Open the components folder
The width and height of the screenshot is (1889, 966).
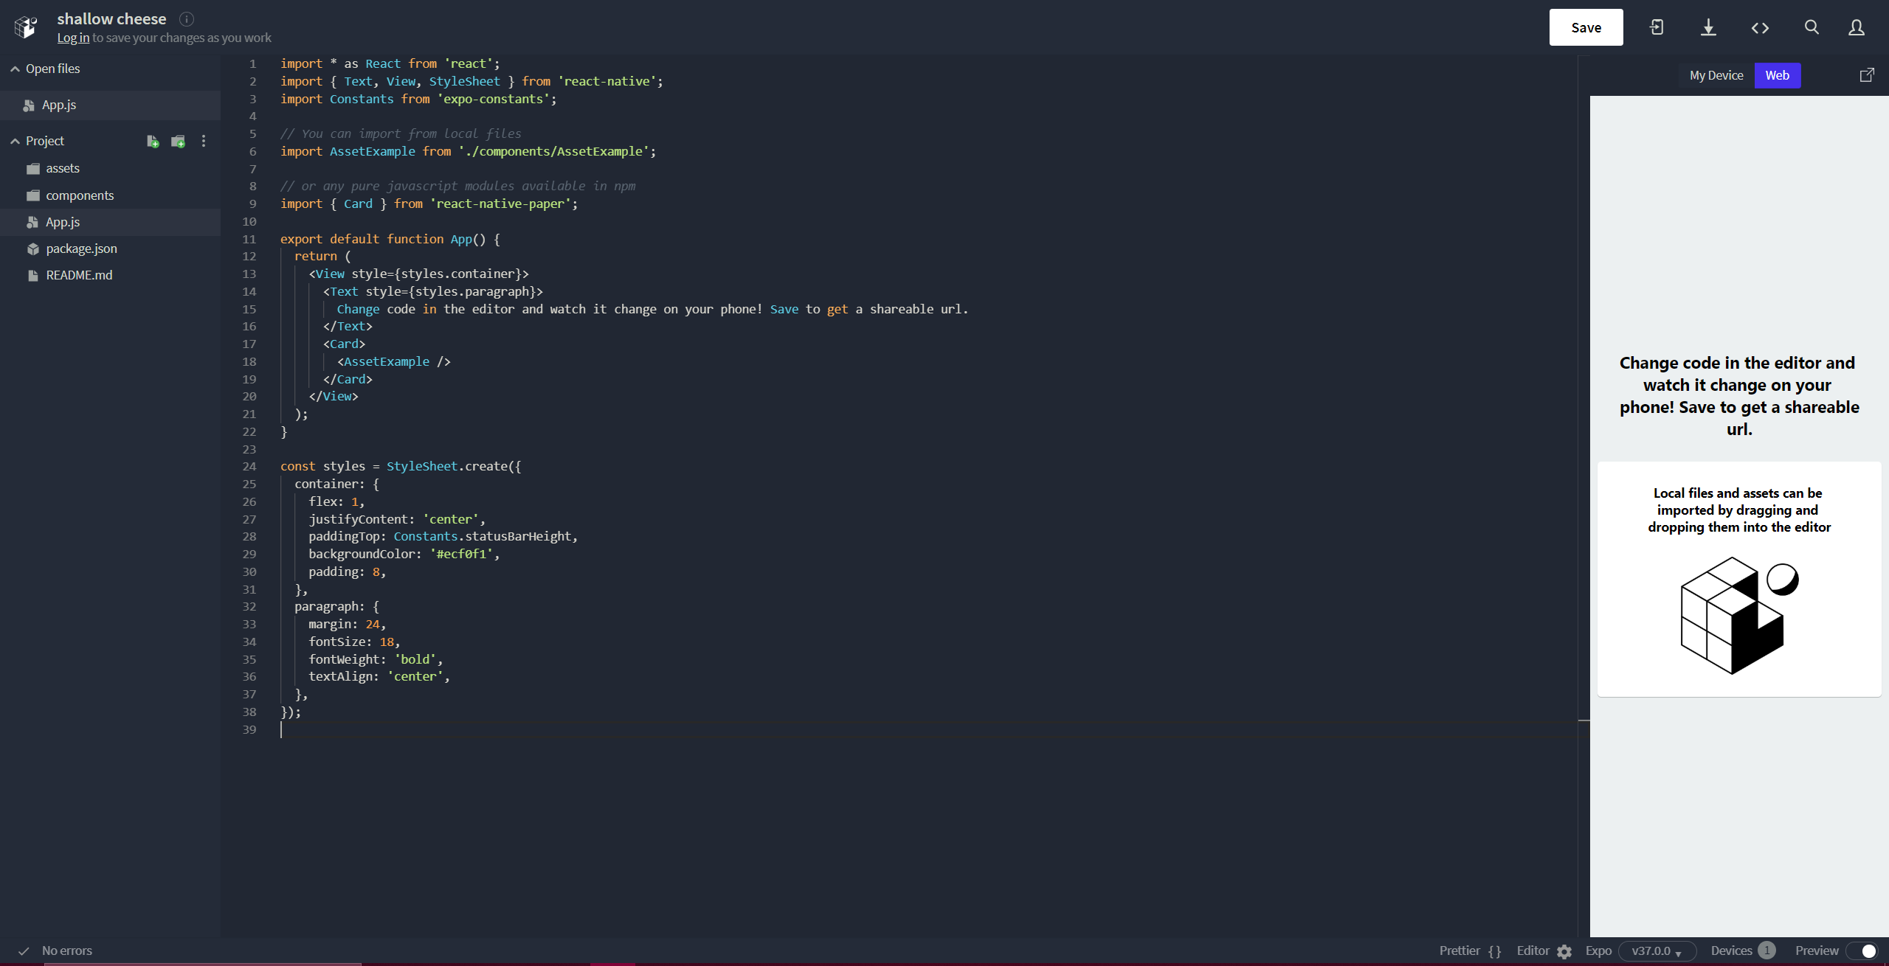coord(80,195)
